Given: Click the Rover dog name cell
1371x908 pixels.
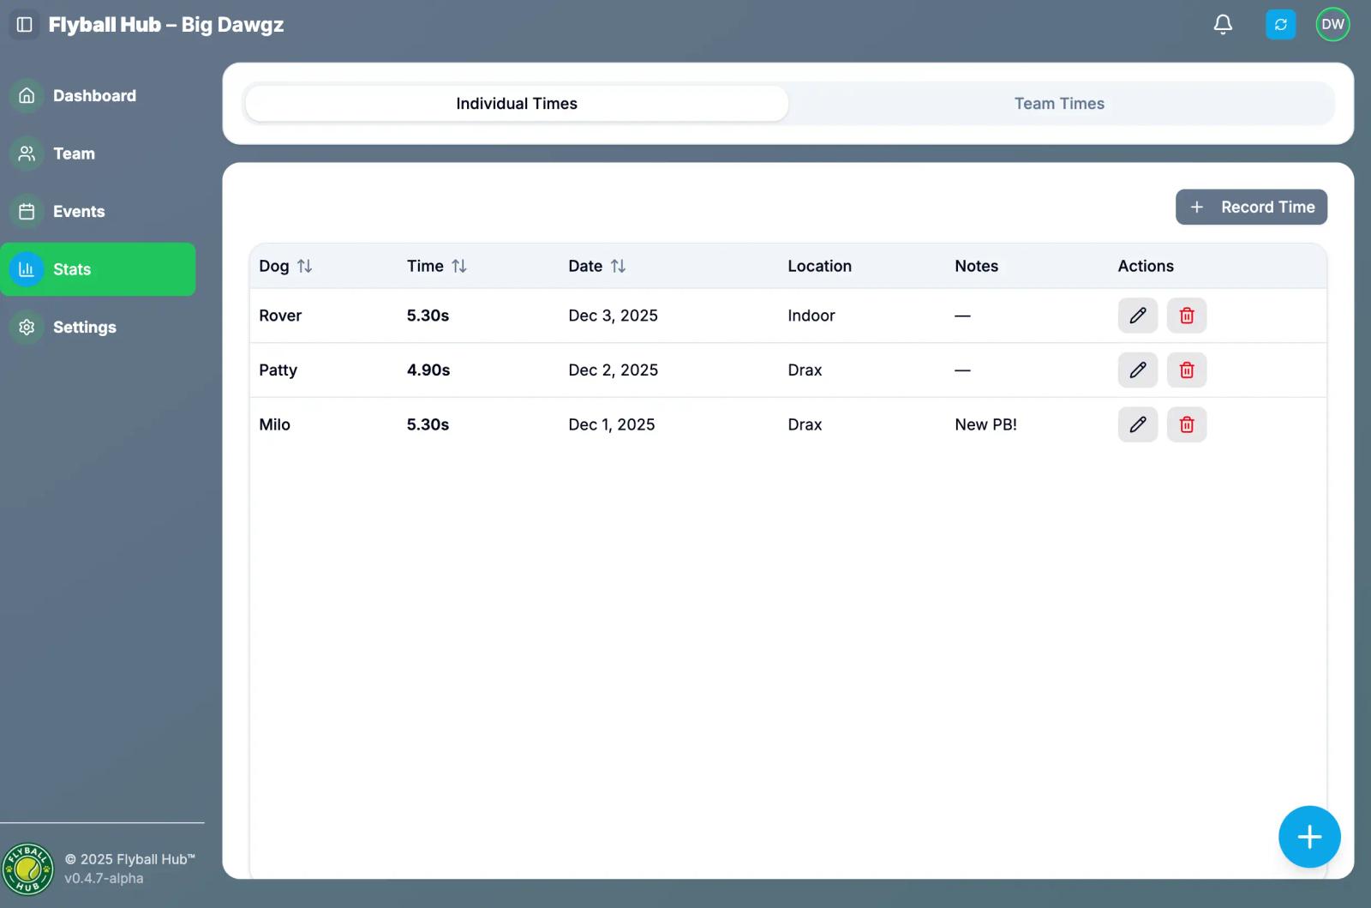Looking at the screenshot, I should coord(280,316).
